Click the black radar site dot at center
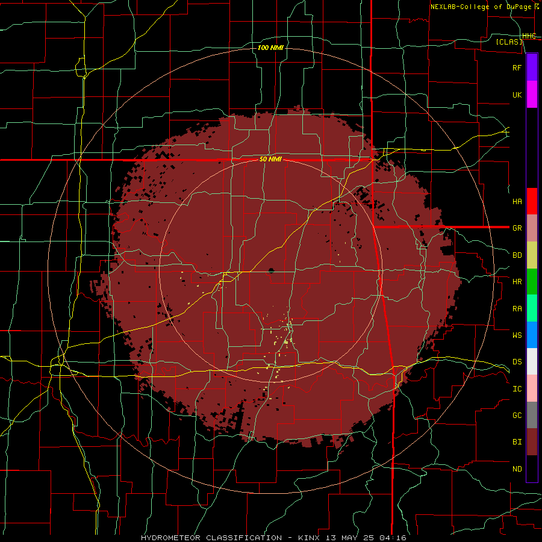 coord(271,270)
